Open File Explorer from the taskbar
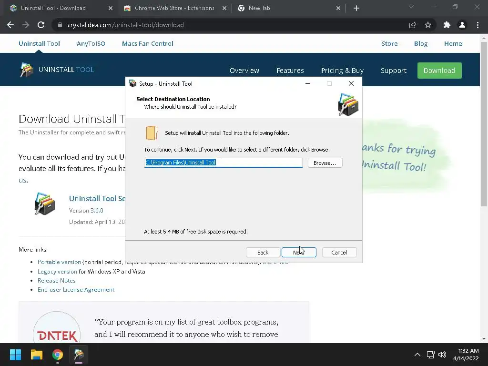This screenshot has width=488, height=366. point(36,355)
